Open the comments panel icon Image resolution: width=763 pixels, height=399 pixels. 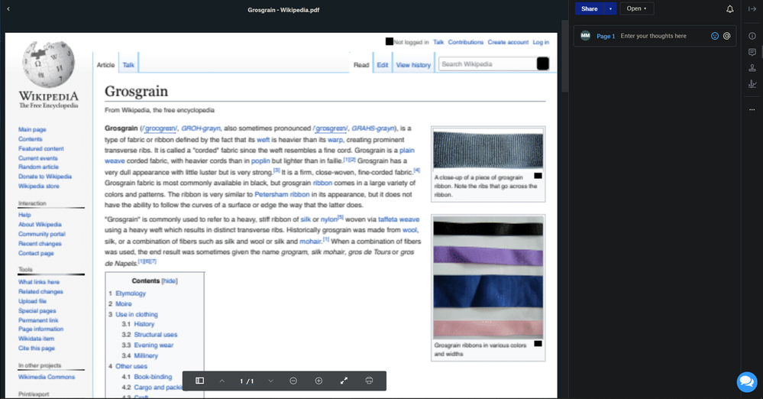pyautogui.click(x=752, y=52)
